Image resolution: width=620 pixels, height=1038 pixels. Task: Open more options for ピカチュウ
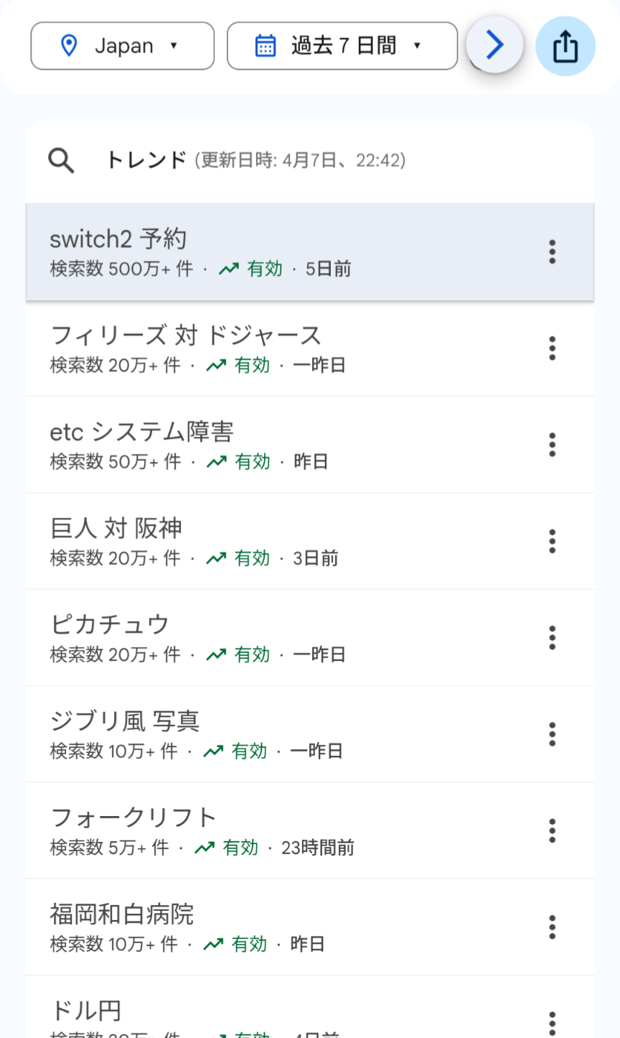tap(552, 637)
